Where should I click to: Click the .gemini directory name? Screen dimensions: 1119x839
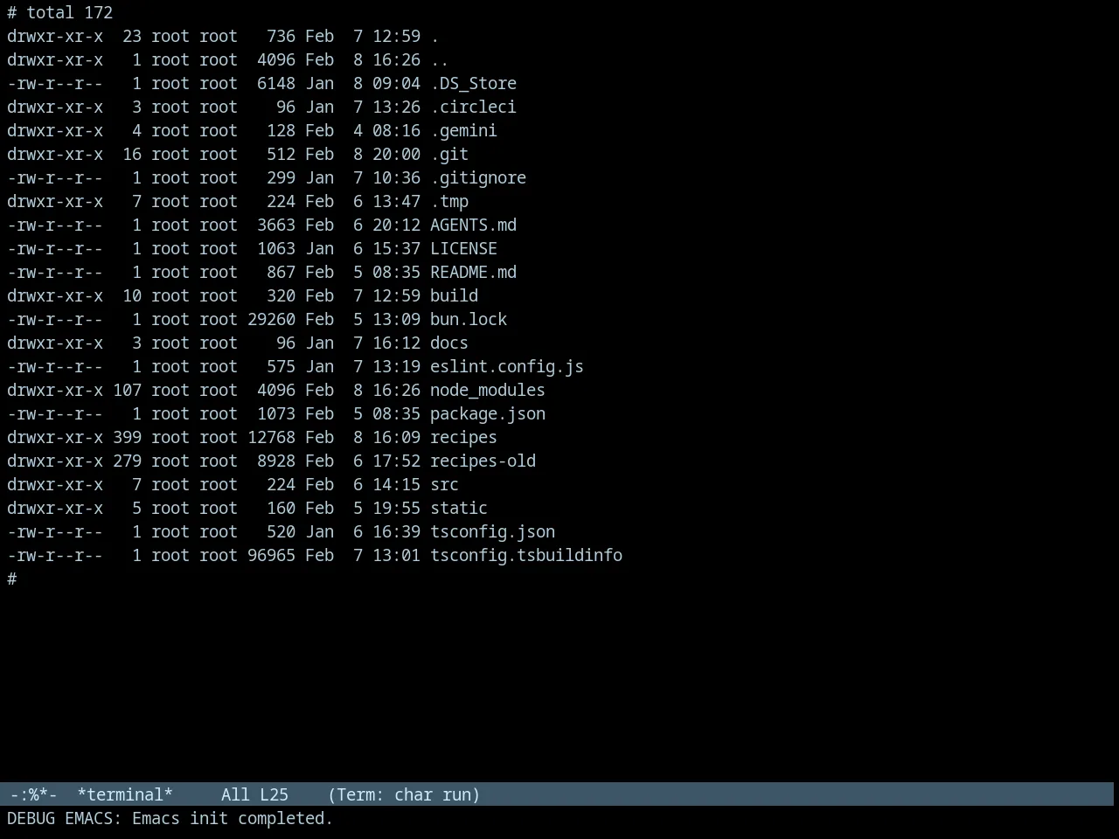pyautogui.click(x=463, y=131)
